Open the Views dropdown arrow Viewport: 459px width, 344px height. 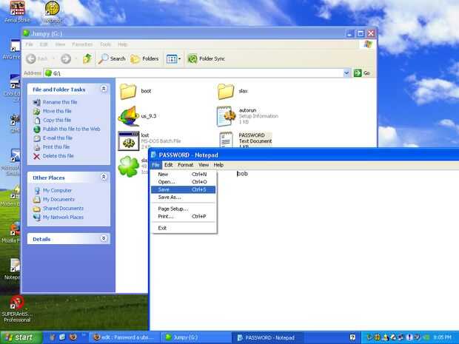click(179, 58)
